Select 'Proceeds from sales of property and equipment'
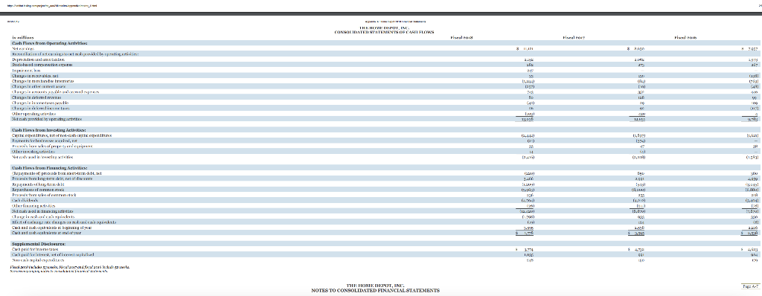 (x=52, y=146)
